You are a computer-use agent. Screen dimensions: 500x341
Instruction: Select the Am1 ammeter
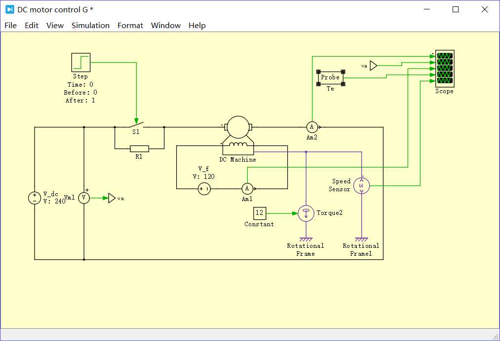(247, 189)
